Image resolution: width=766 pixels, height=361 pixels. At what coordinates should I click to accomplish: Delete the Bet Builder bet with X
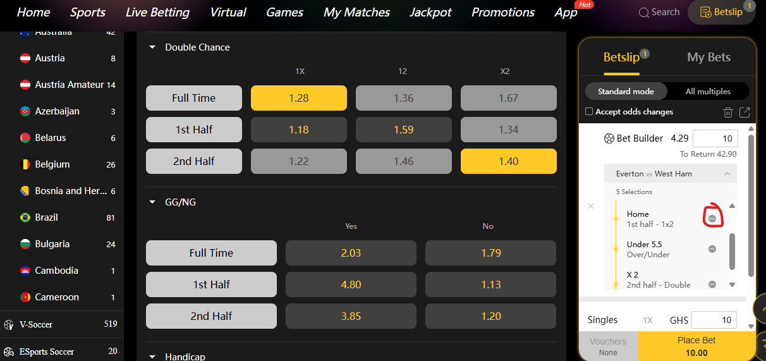[x=591, y=206]
